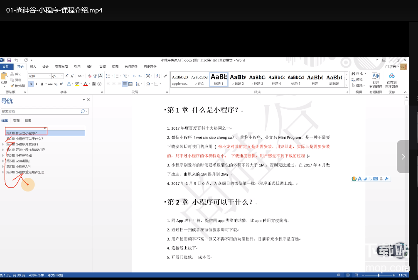Viewport: 418px width, 280px height.
Task: Click the zoom slider in status bar
Action: (x=379, y=275)
